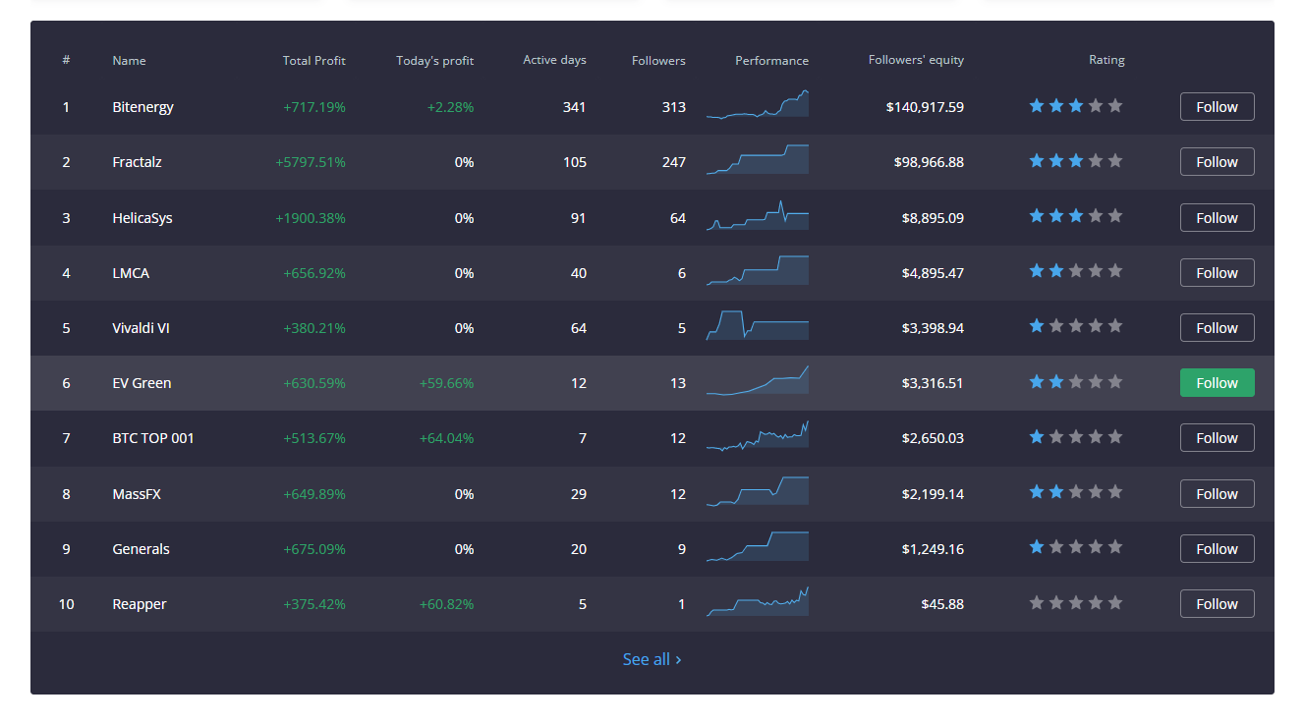The image size is (1304, 723).
Task: Open LMCA performance chart
Action: click(757, 270)
